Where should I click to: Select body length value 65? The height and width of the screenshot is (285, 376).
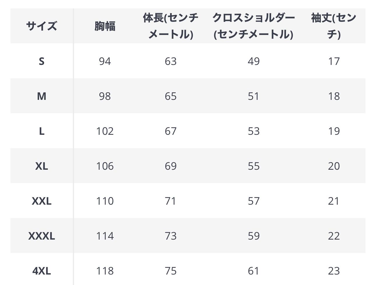click(x=171, y=96)
